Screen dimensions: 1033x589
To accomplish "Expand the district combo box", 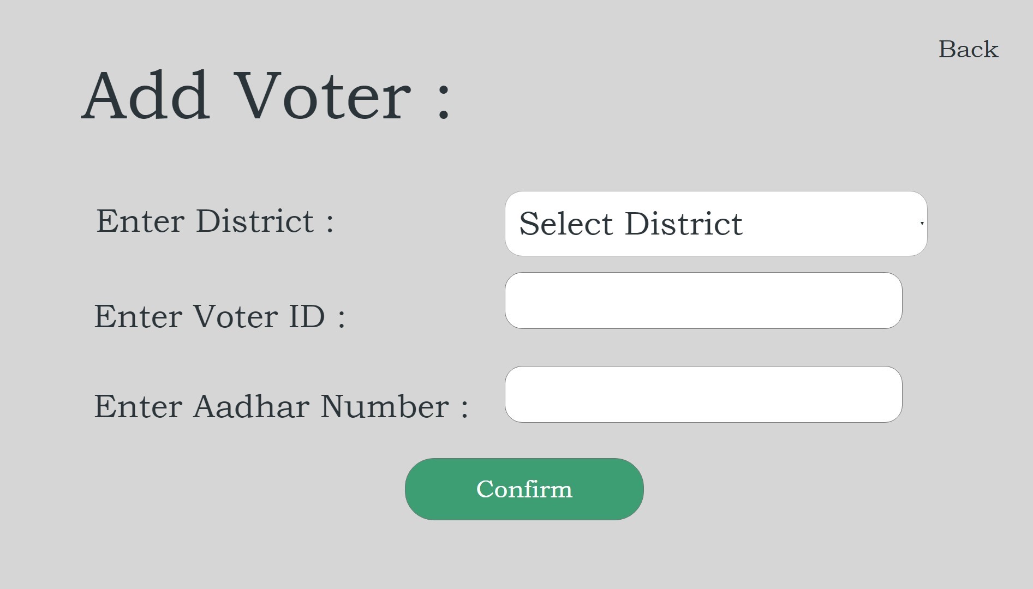I will 716,224.
